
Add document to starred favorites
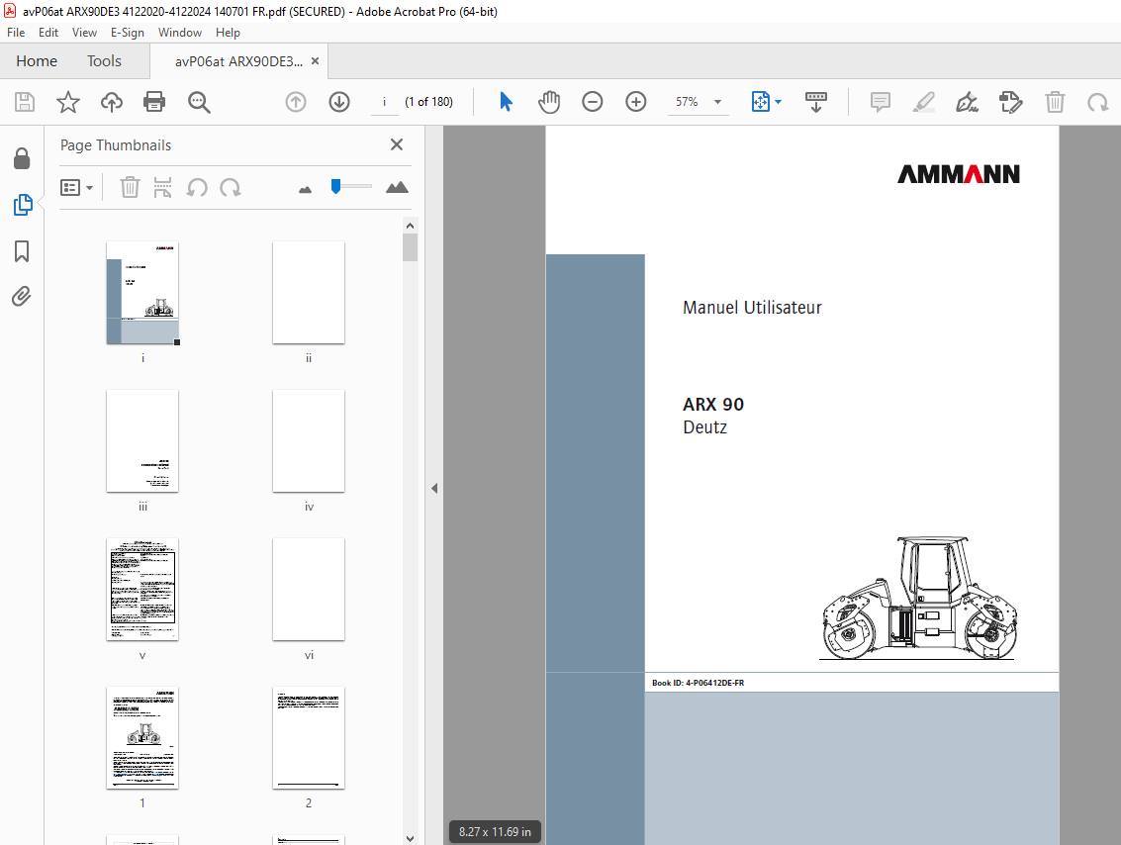pos(68,102)
